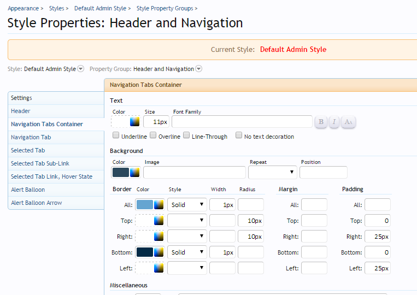Image resolution: width=417 pixels, height=295 pixels.
Task: Open the Alert Balloon section
Action: pos(28,190)
